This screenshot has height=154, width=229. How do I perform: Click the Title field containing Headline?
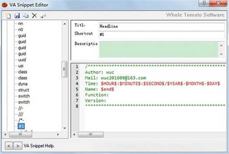(x=162, y=27)
